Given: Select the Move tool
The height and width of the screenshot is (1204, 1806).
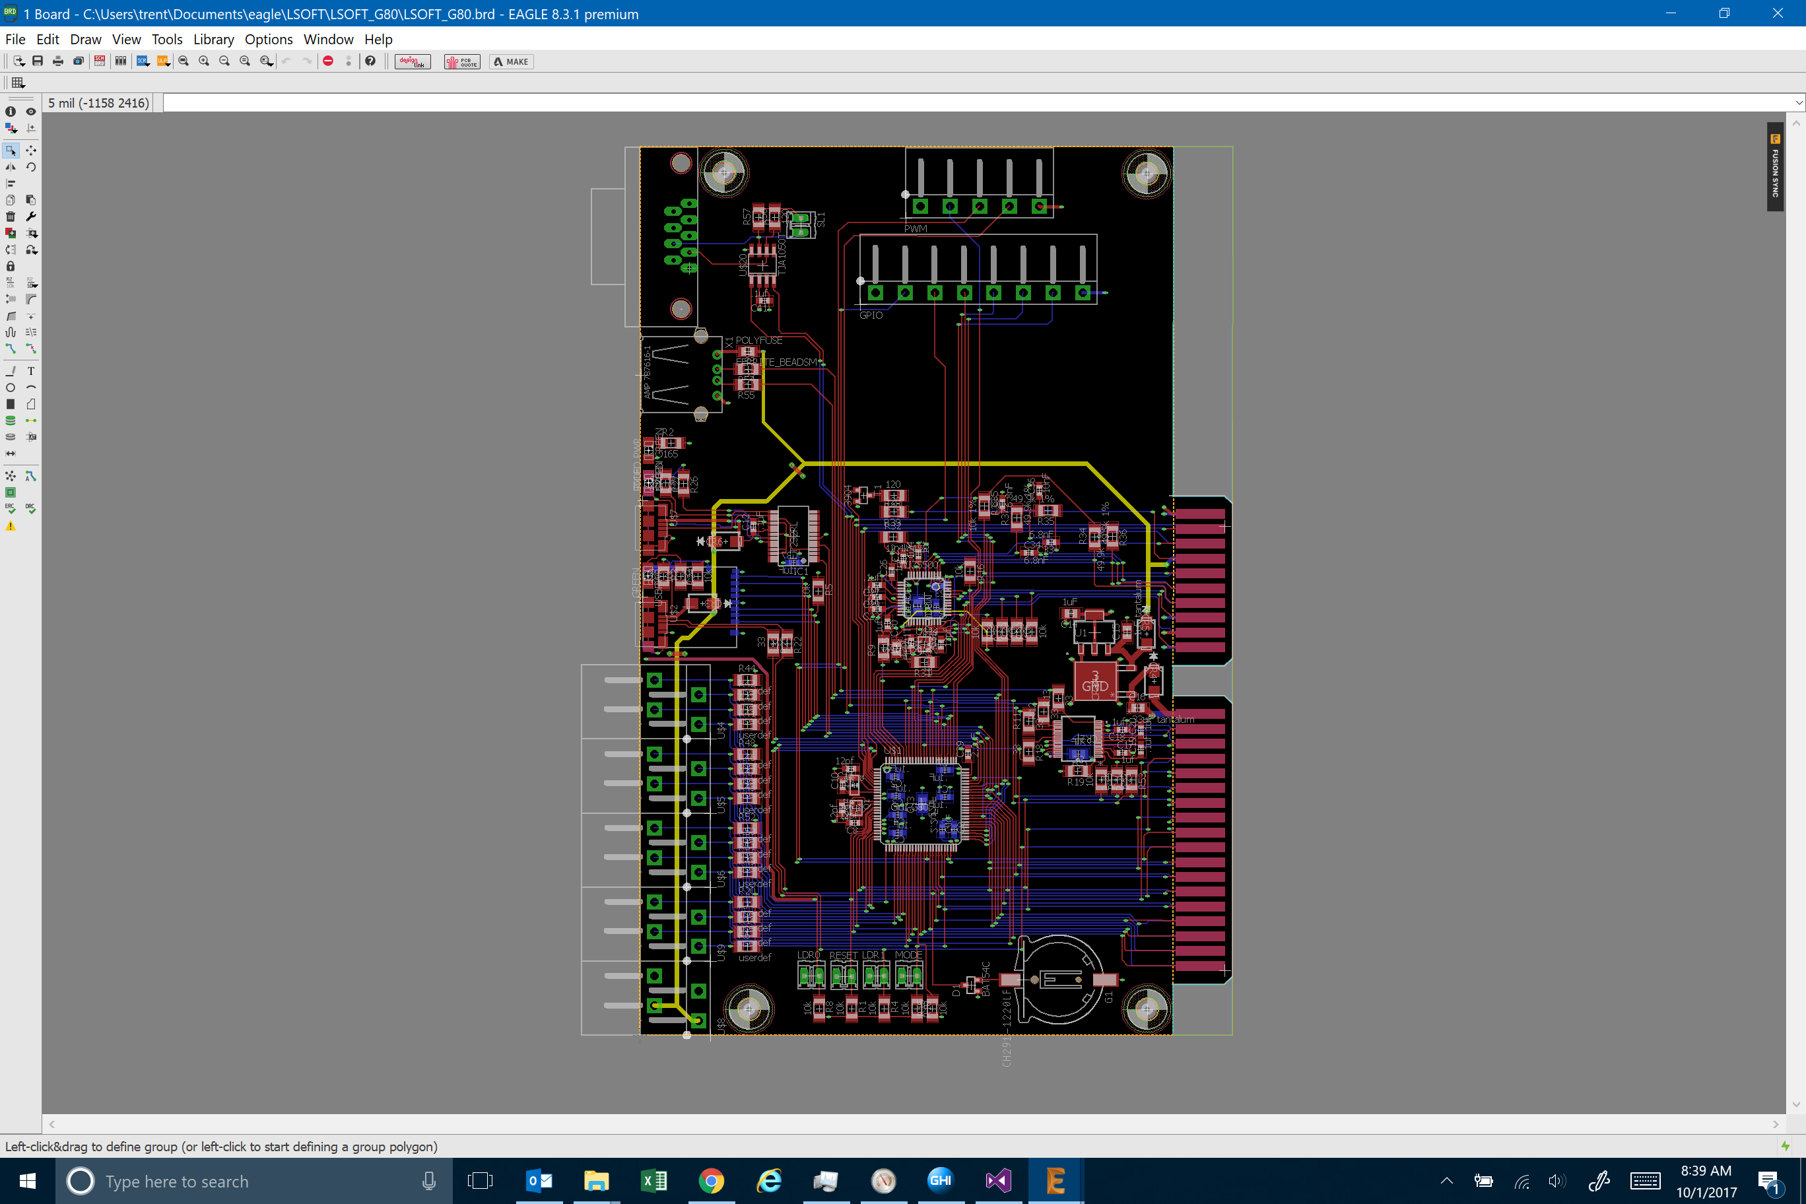Looking at the screenshot, I should [31, 150].
